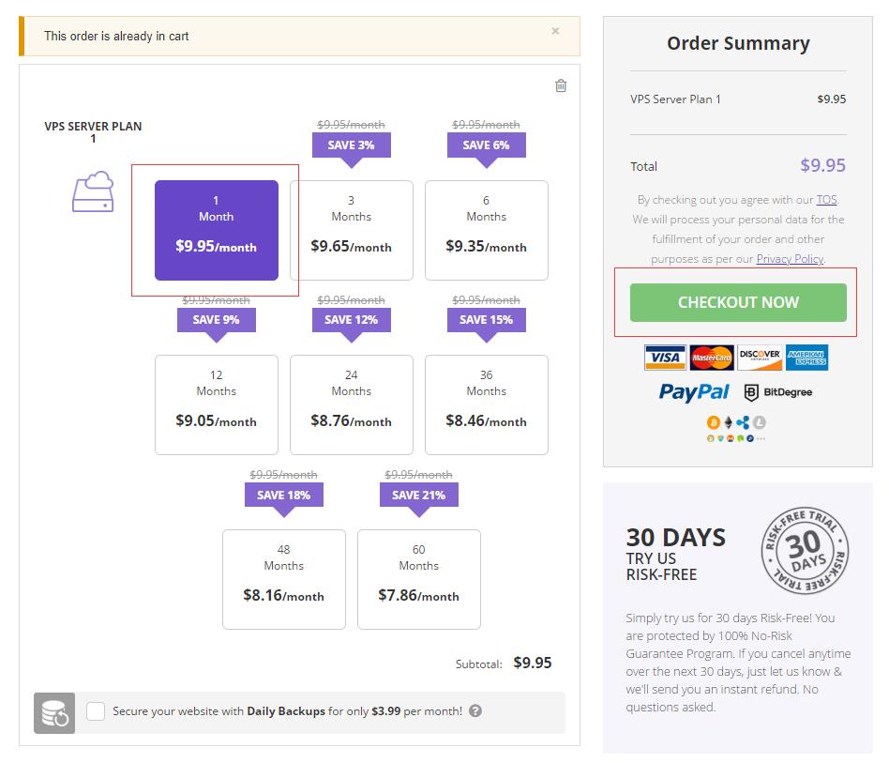Click the American Express logo

click(806, 358)
